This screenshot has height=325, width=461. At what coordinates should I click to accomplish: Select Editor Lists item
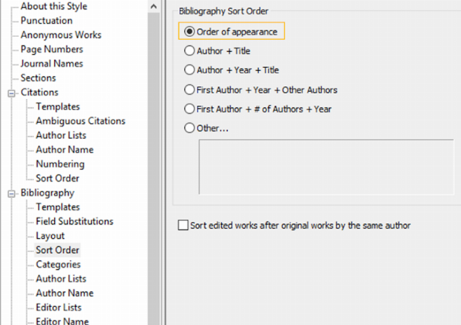point(59,307)
